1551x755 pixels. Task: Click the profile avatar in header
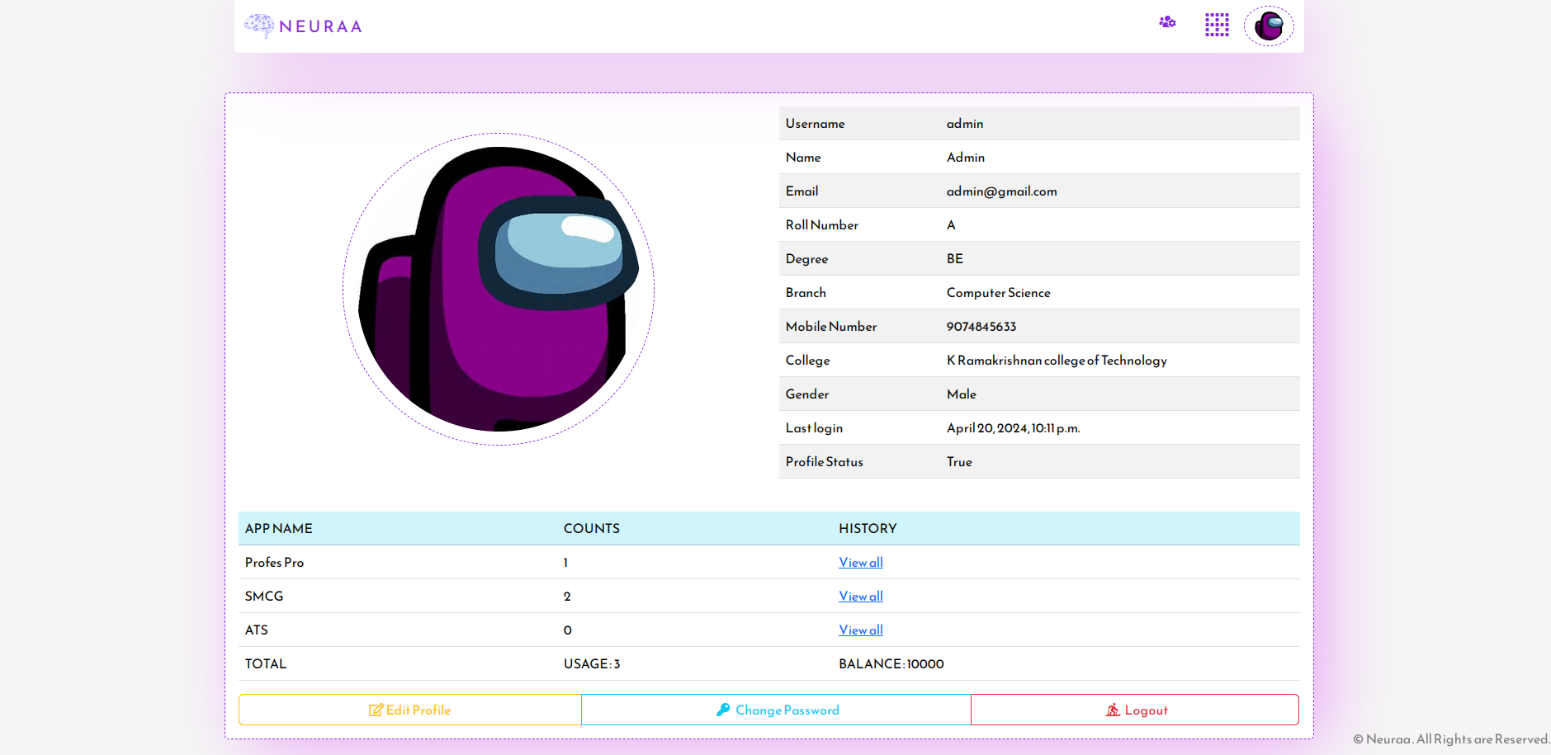click(1269, 26)
